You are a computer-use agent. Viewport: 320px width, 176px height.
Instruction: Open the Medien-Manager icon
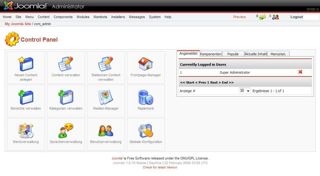pyautogui.click(x=106, y=97)
